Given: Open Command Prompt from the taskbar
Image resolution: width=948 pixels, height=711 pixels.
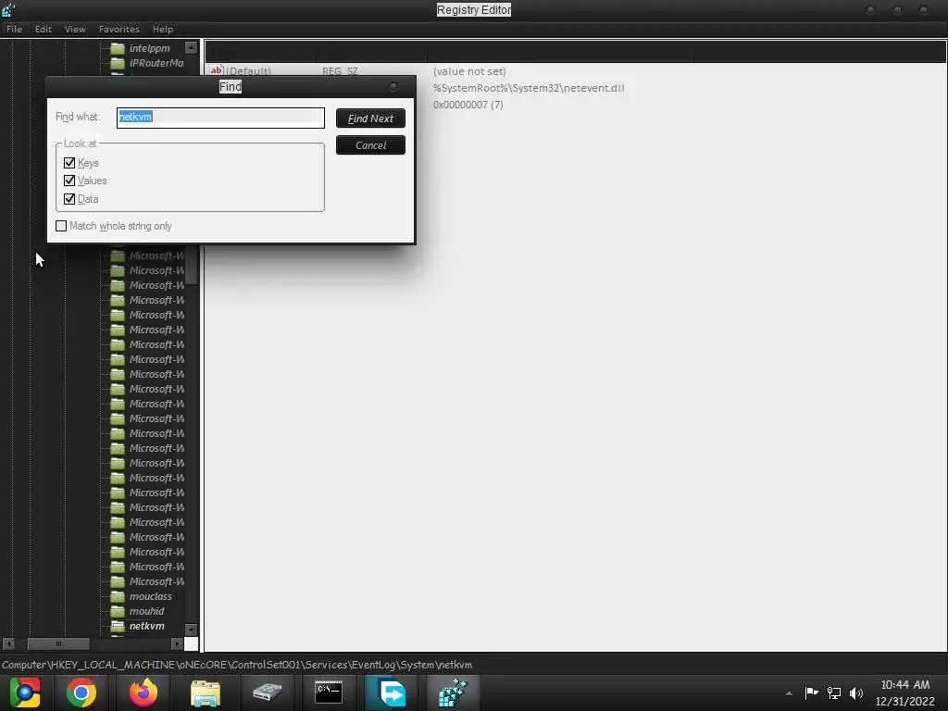Looking at the screenshot, I should pyautogui.click(x=329, y=692).
